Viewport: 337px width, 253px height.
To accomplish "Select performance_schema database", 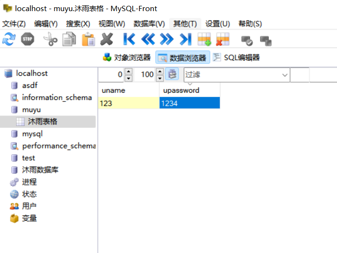I will click(59, 146).
